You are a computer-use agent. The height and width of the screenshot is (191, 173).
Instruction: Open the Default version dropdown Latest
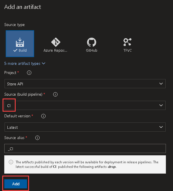[85, 127]
